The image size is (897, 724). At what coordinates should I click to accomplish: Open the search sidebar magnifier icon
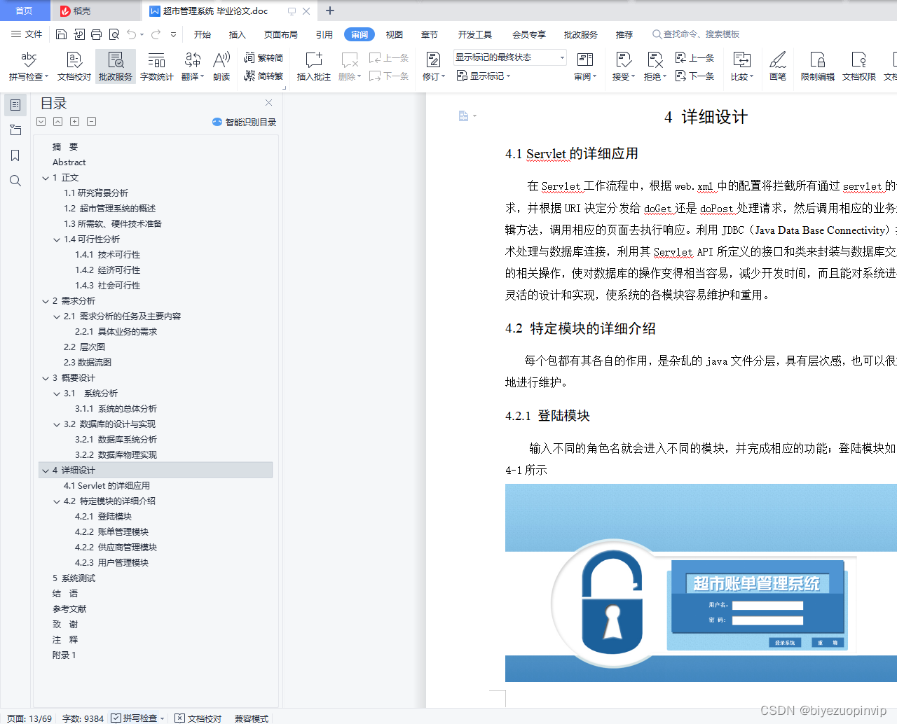pos(15,181)
